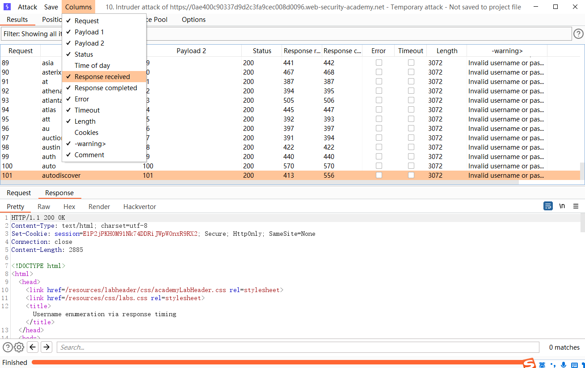Open the filter help question mark icon
This screenshot has width=585, height=368.
578,34
